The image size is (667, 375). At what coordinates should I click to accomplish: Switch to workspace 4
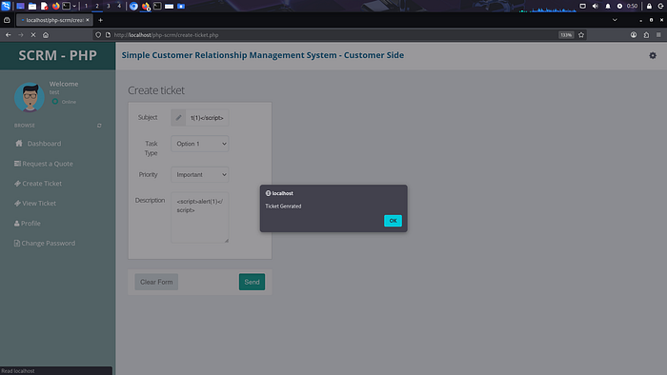point(119,6)
